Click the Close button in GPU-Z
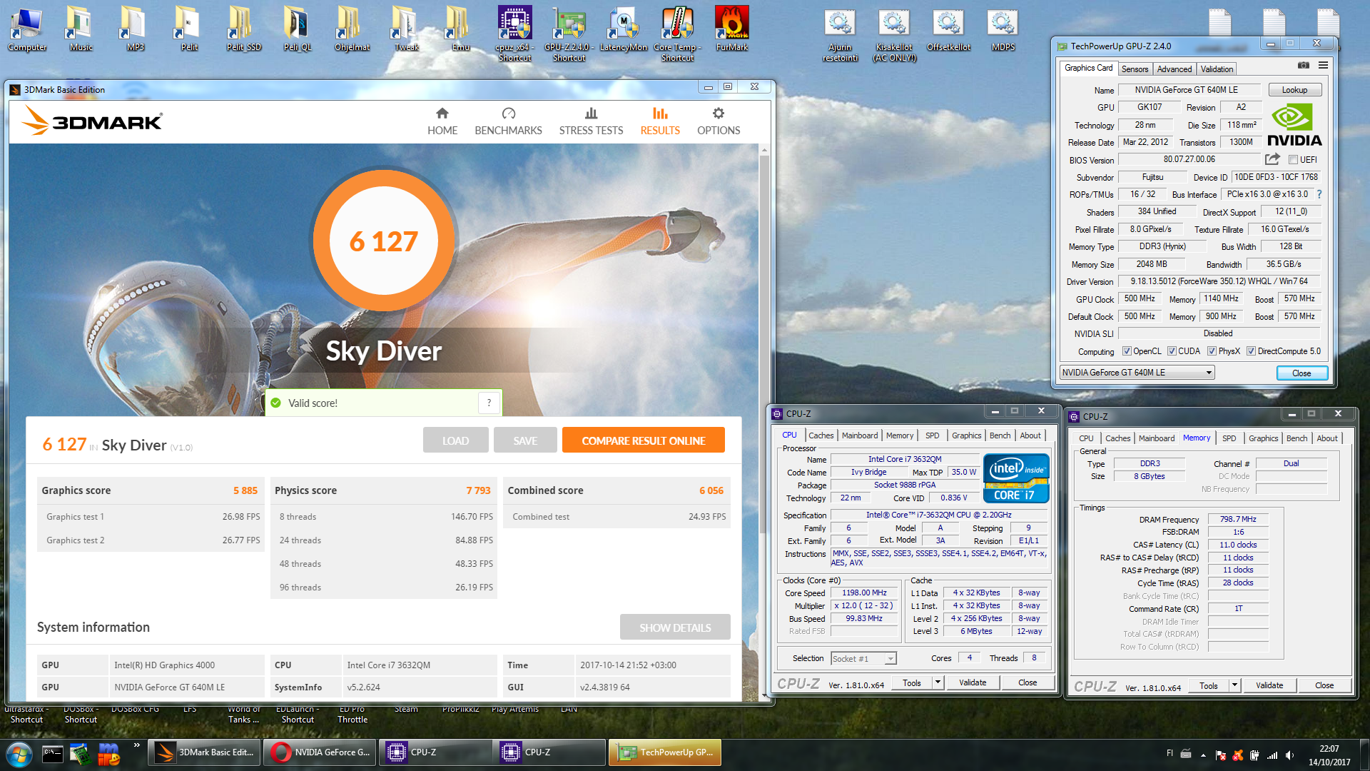1370x771 pixels. [x=1301, y=373]
